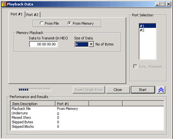Click the Insert Single Error button
The width and height of the screenshot is (173, 139).
89,90
